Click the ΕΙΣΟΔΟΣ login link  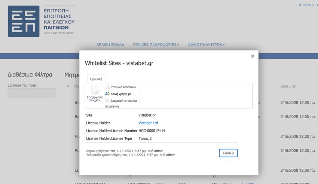pos(306,5)
